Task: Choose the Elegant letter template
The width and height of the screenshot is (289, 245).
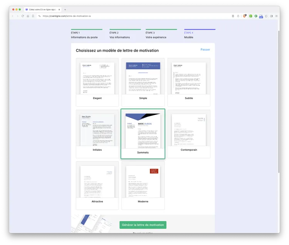Action: 97,82
